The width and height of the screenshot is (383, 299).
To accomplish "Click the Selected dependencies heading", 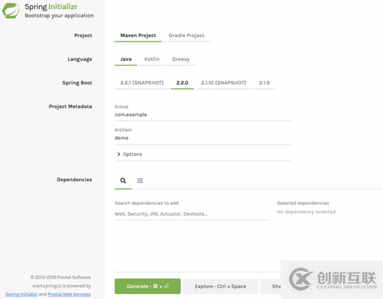I will click(x=303, y=203).
